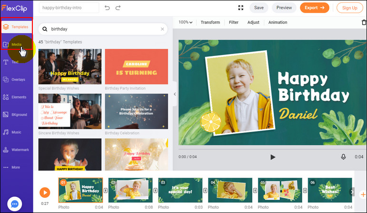Viewport: 367px width, 213px height.
Task: Record voiceover with microphone icon
Action: tap(343, 157)
